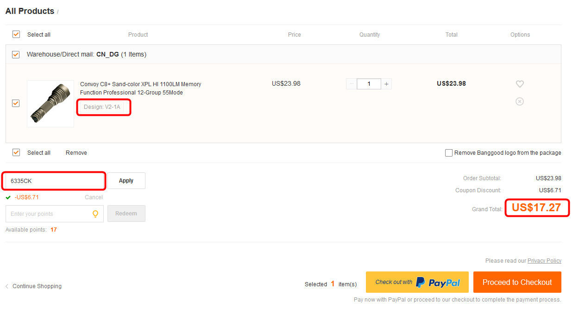Toggle the bottom Select all checkbox
This screenshot has width=585, height=315.
(x=16, y=152)
